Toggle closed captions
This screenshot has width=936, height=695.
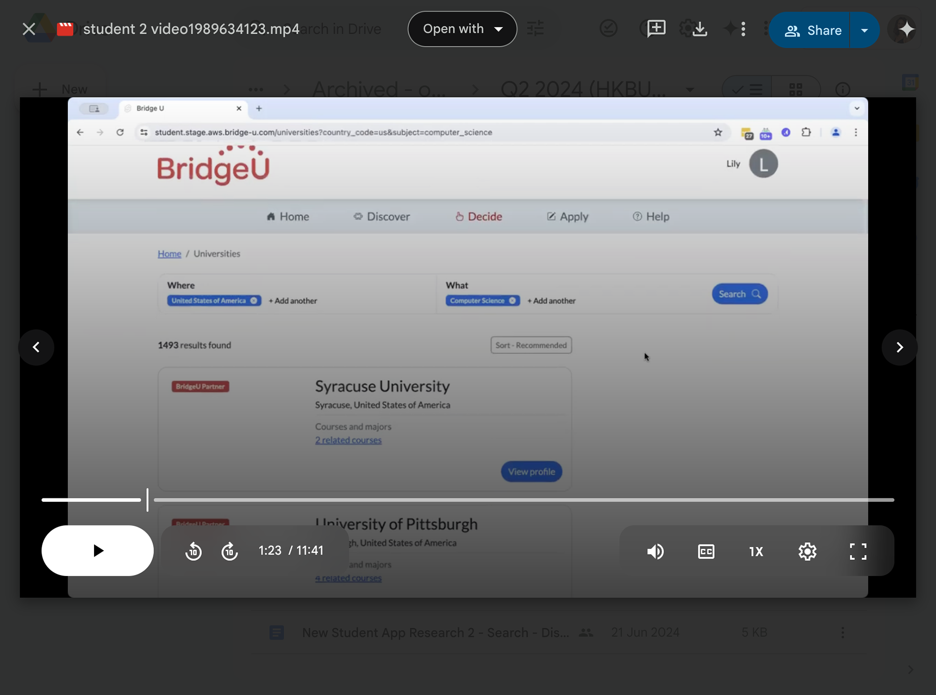[x=706, y=551]
